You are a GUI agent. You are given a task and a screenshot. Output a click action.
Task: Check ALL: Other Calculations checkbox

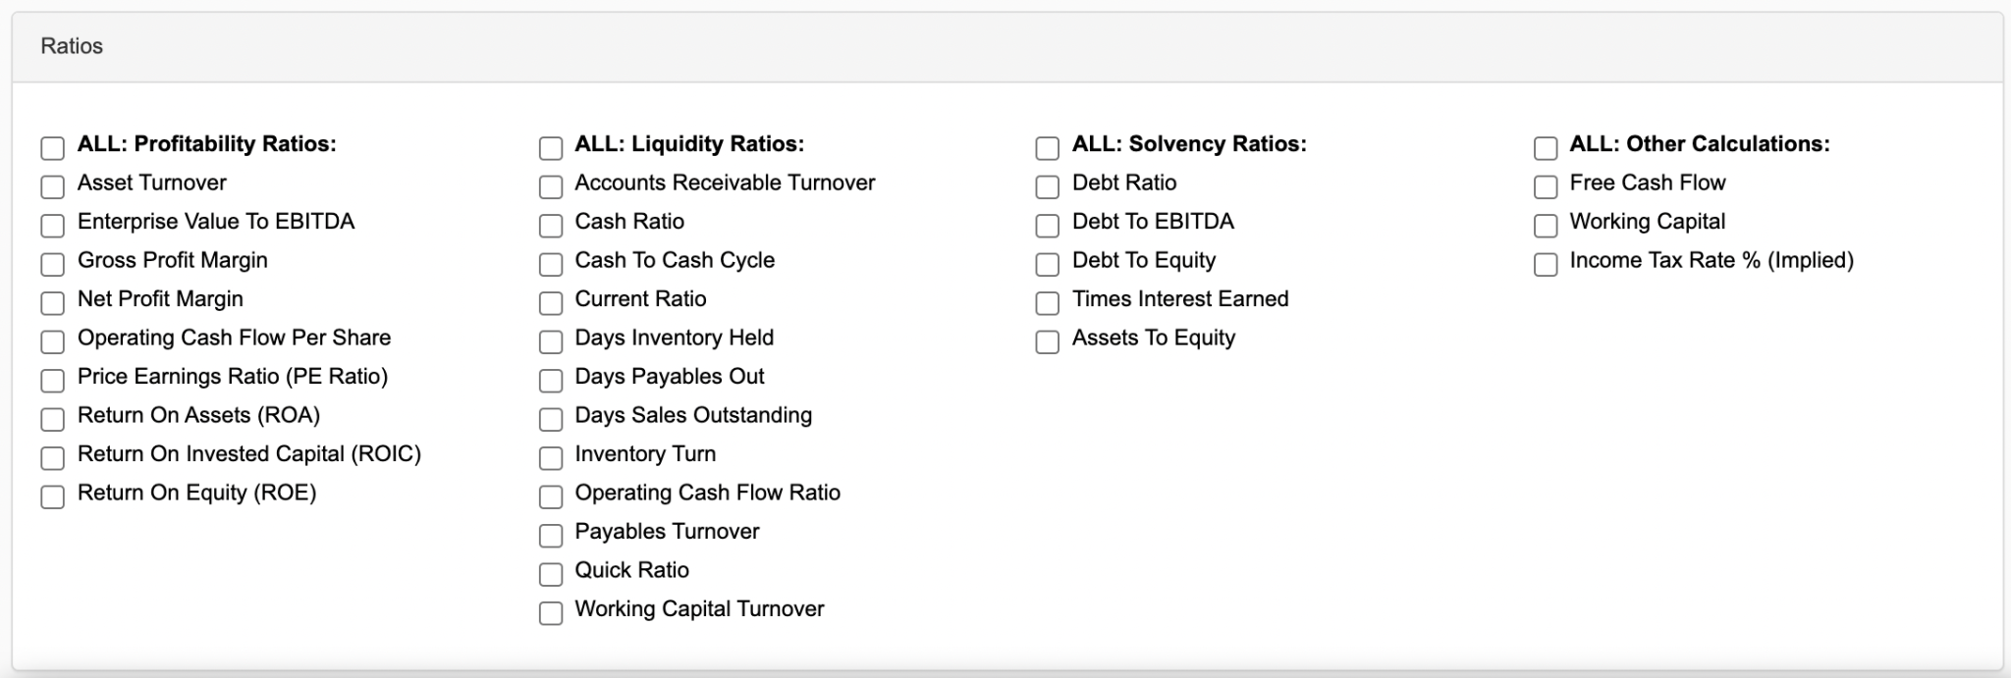[x=1546, y=148]
